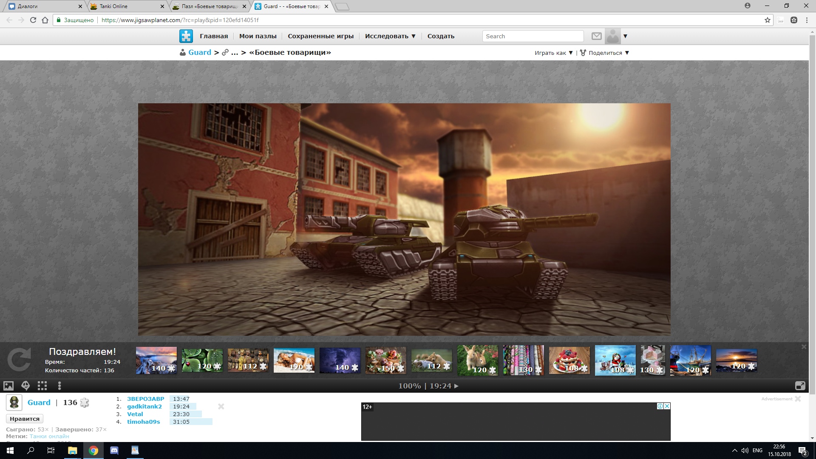
Task: Open the sailing ship 120-piece puzzle thumbnail
Action: [691, 360]
